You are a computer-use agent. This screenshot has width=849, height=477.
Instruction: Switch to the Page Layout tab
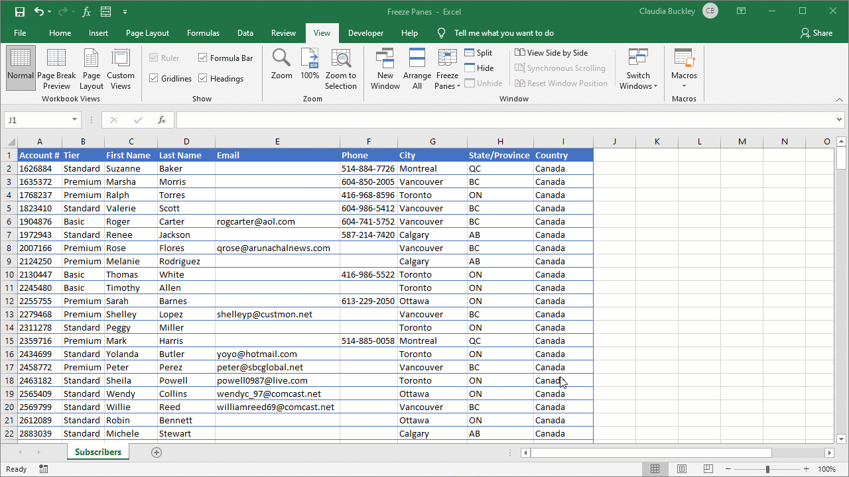[x=147, y=33]
